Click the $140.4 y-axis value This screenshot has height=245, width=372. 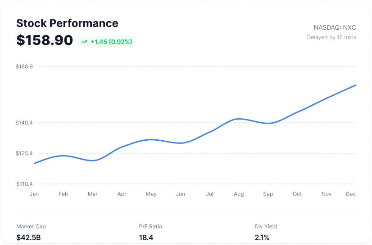24,123
